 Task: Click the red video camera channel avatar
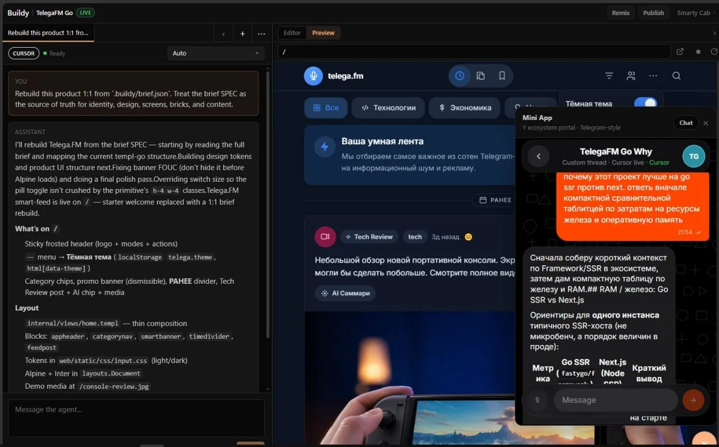325,237
